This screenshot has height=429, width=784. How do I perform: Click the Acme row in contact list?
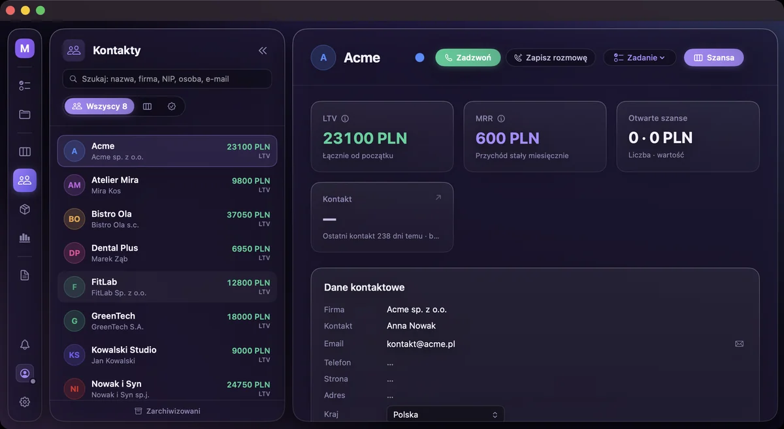pyautogui.click(x=167, y=151)
